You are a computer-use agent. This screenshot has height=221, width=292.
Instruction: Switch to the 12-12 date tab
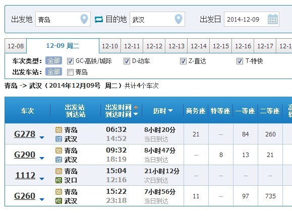[154, 46]
